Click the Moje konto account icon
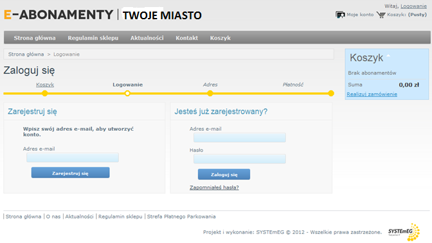 340,15
